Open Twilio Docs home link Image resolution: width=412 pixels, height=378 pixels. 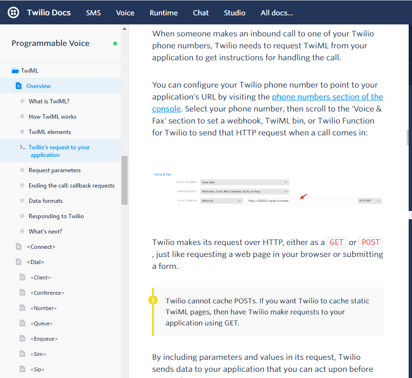(49, 12)
